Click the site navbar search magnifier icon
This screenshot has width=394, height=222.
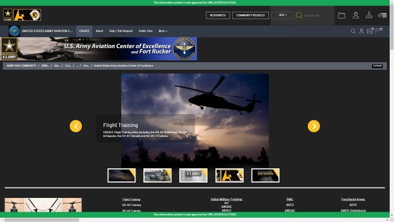[x=353, y=31]
